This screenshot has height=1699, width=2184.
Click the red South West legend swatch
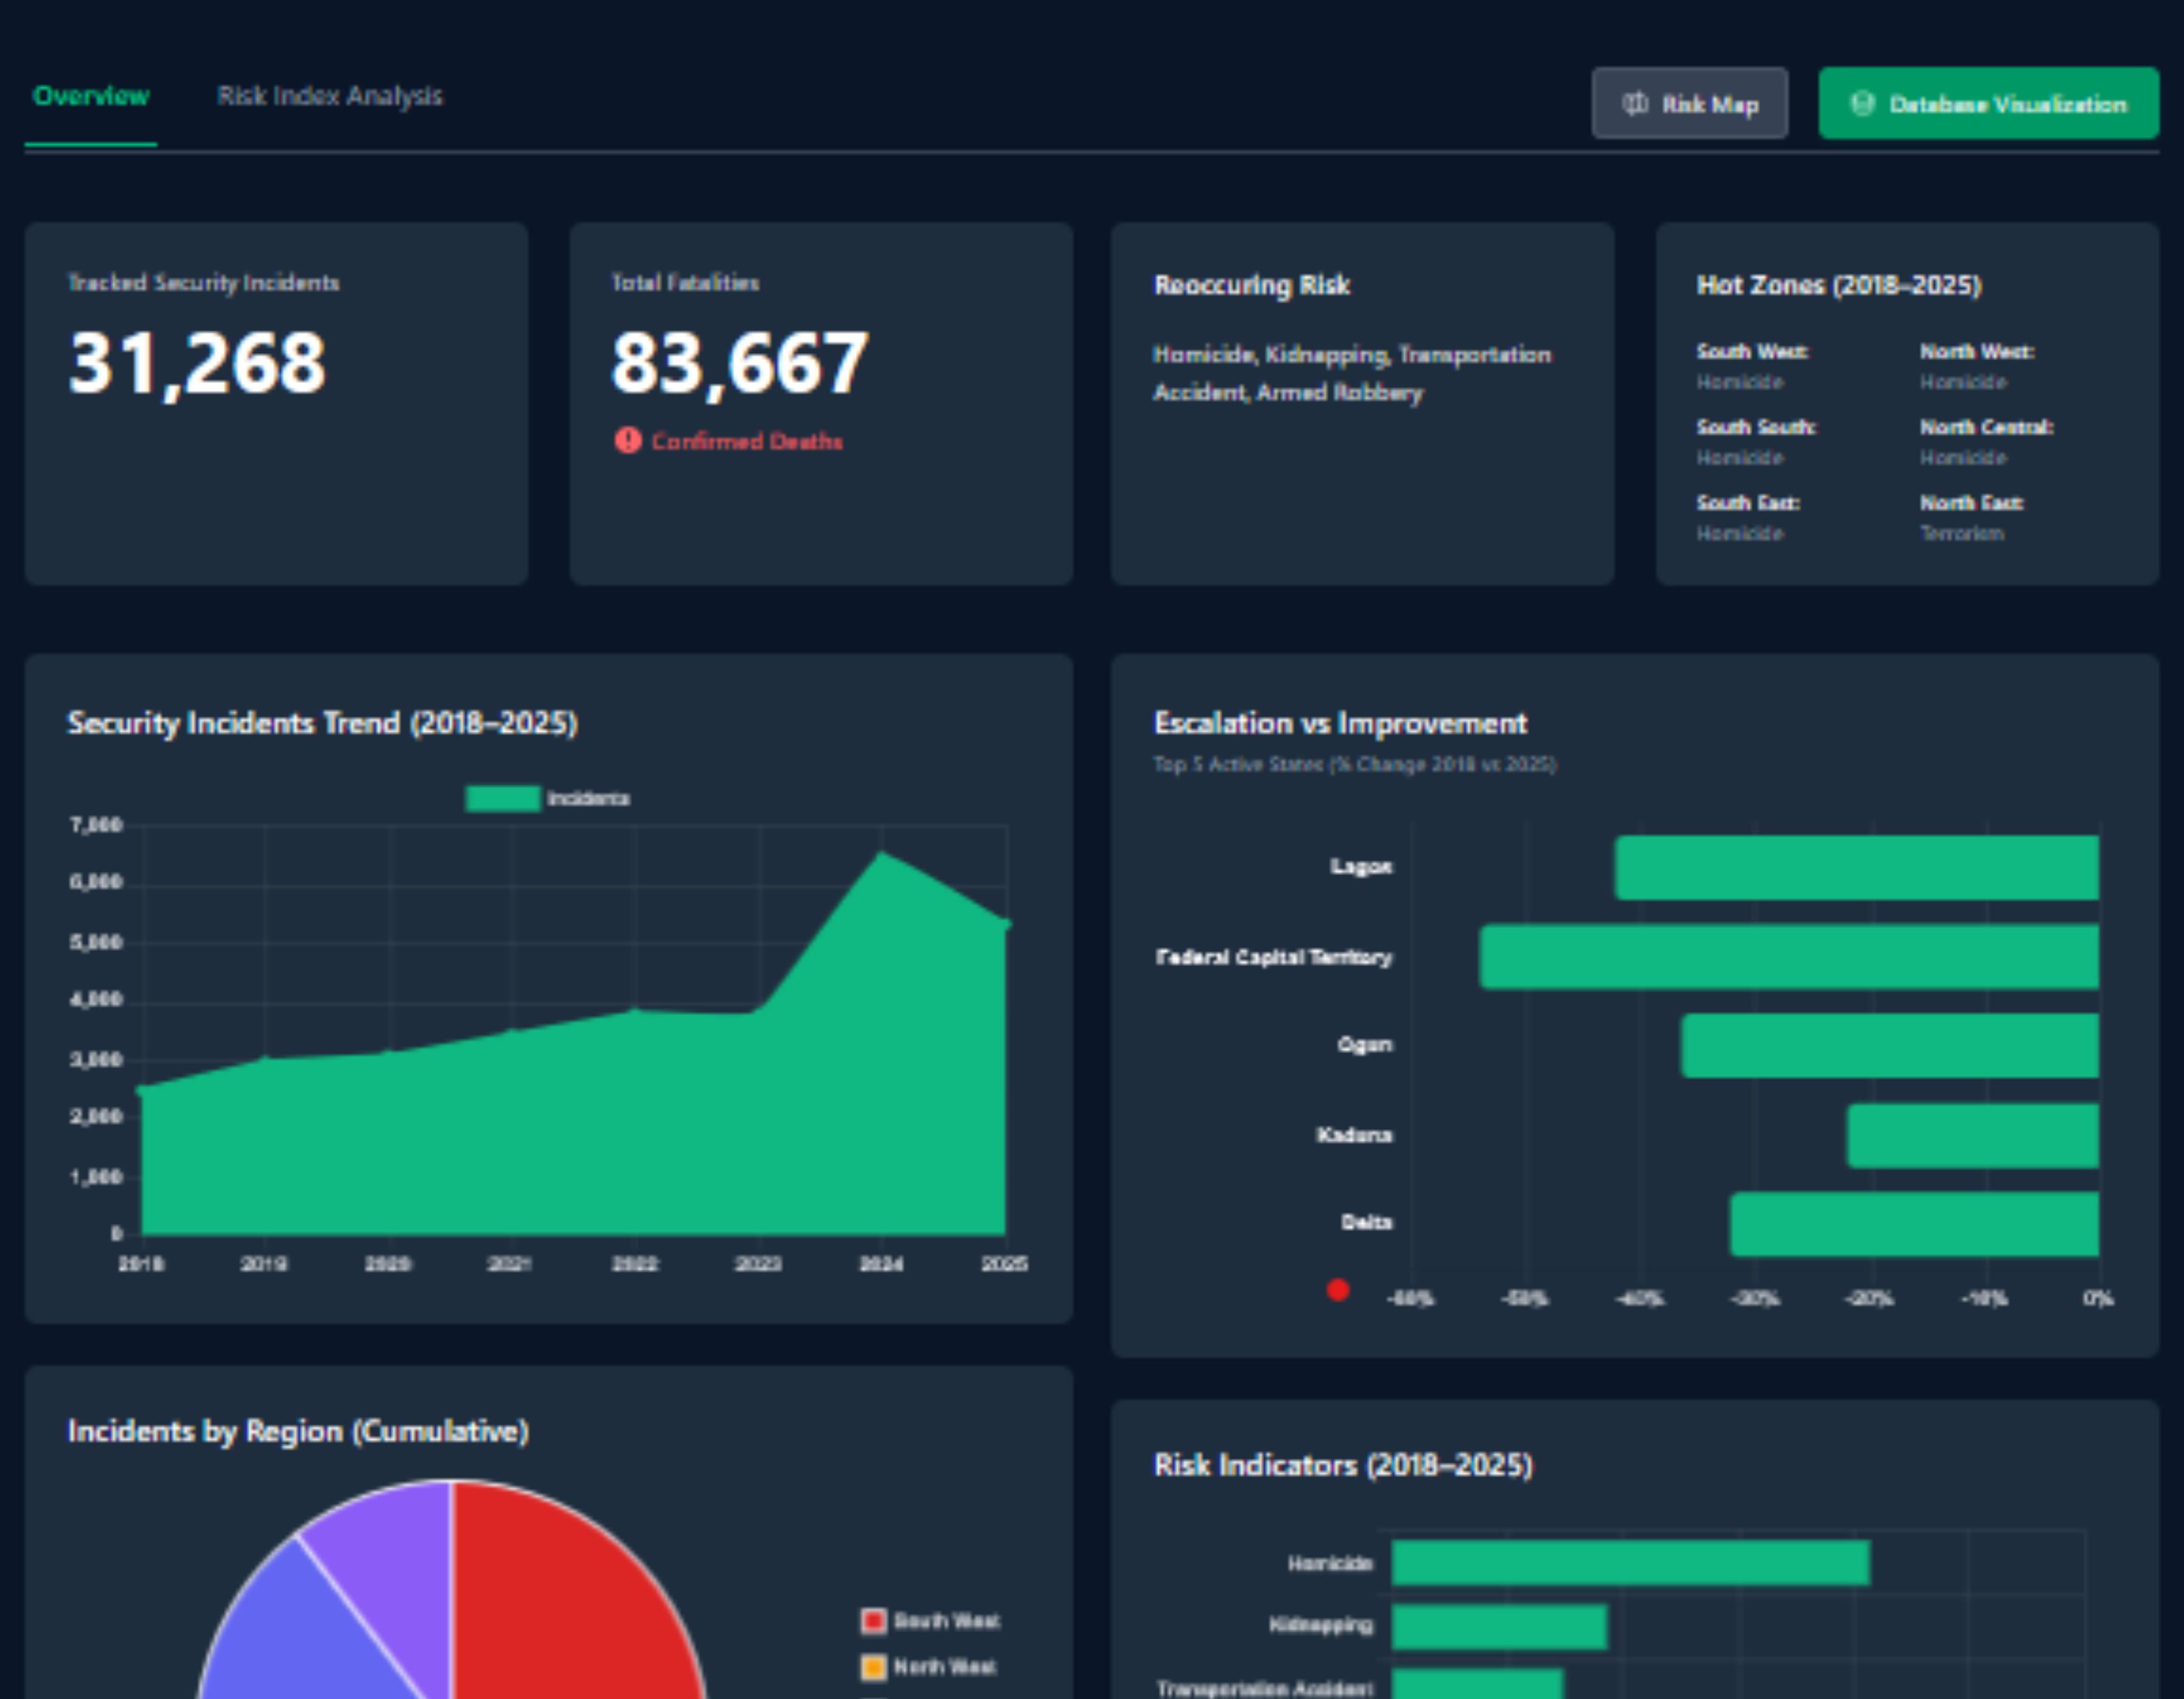tap(873, 1621)
